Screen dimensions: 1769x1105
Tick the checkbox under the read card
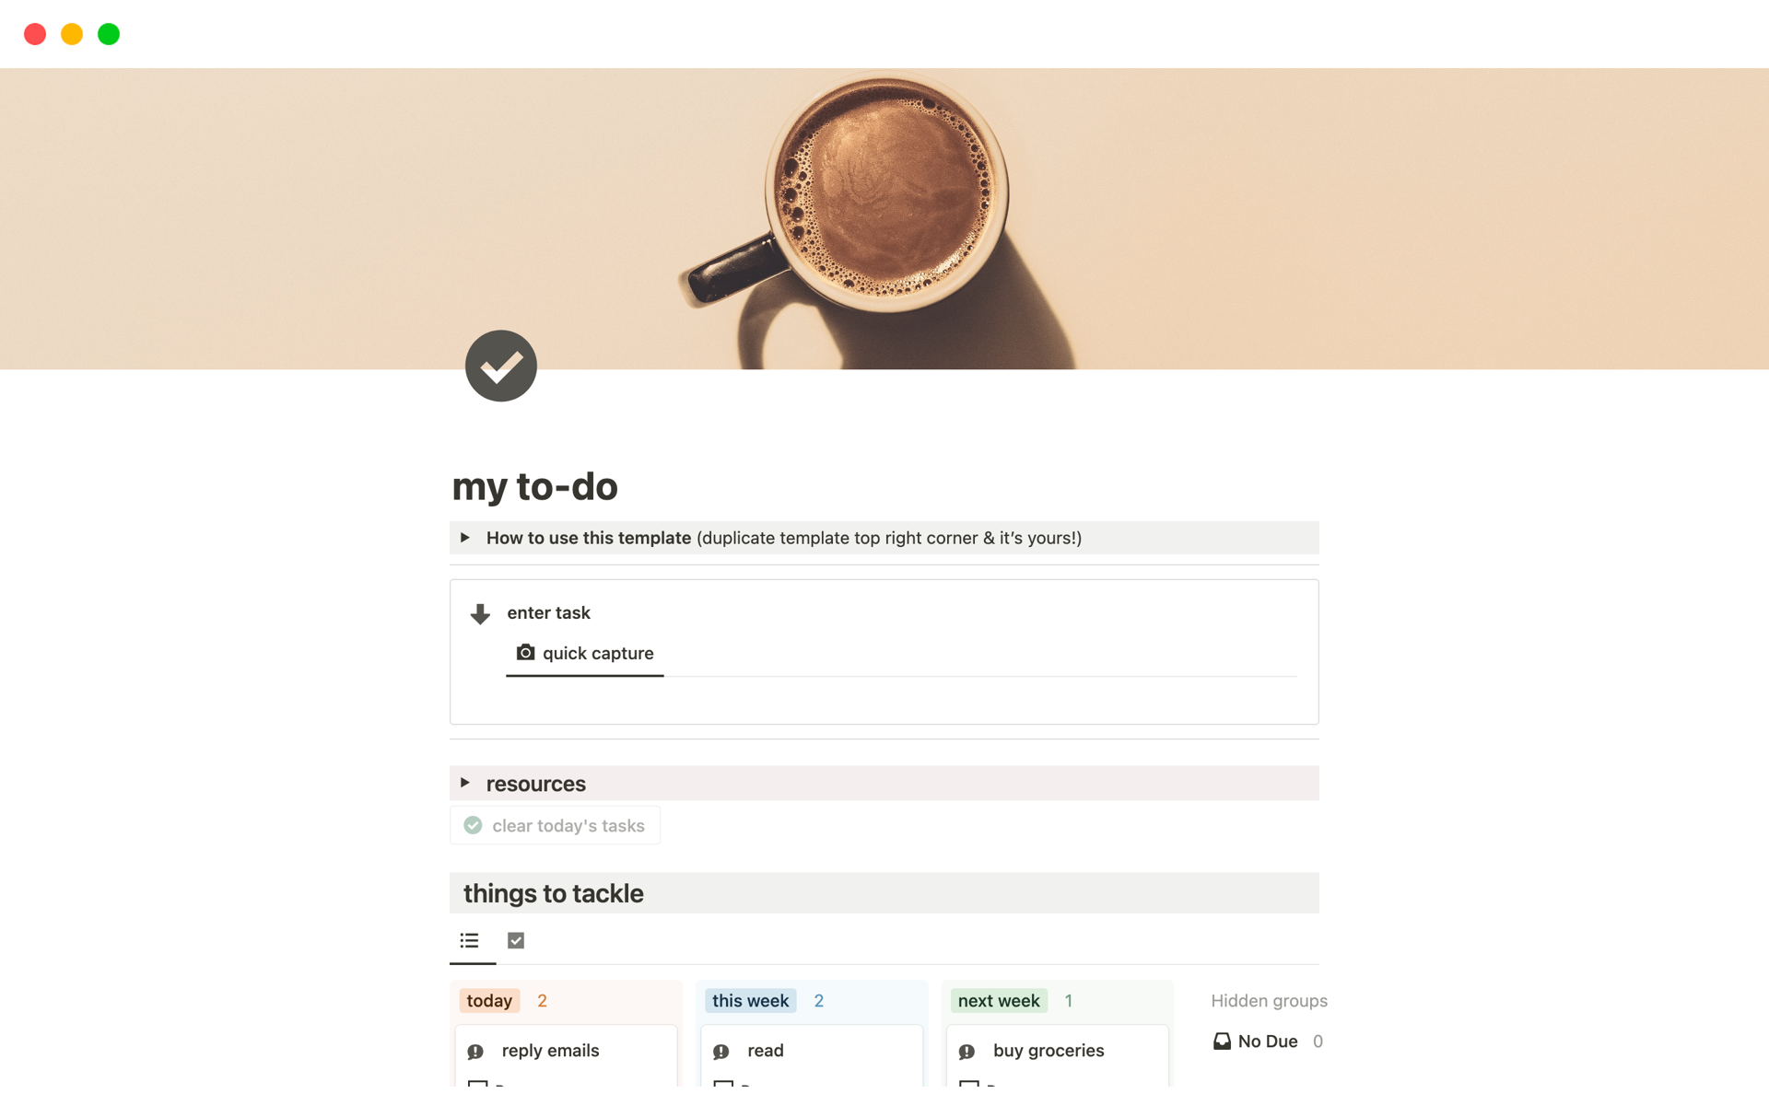723,1084
